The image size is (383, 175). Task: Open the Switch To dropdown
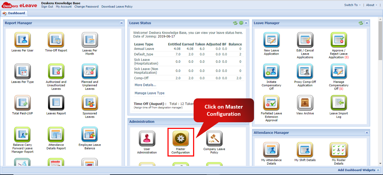click(352, 5)
